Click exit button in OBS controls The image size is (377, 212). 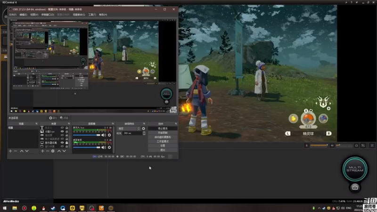click(163, 150)
